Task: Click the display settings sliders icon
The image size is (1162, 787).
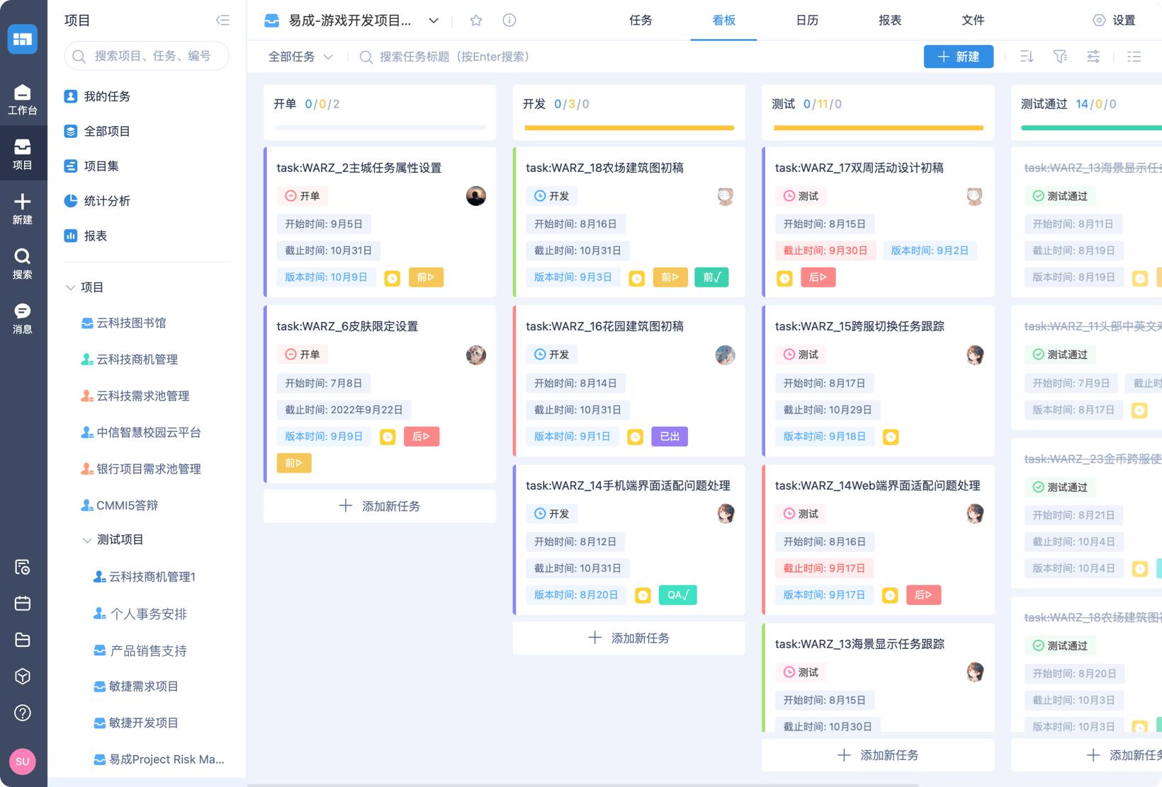Action: point(1093,57)
